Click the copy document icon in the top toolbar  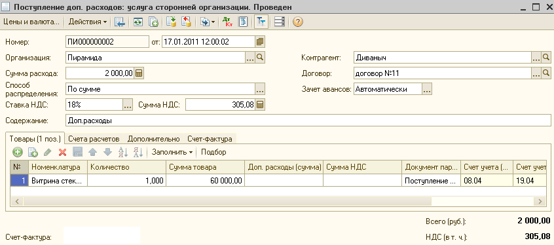(x=153, y=22)
